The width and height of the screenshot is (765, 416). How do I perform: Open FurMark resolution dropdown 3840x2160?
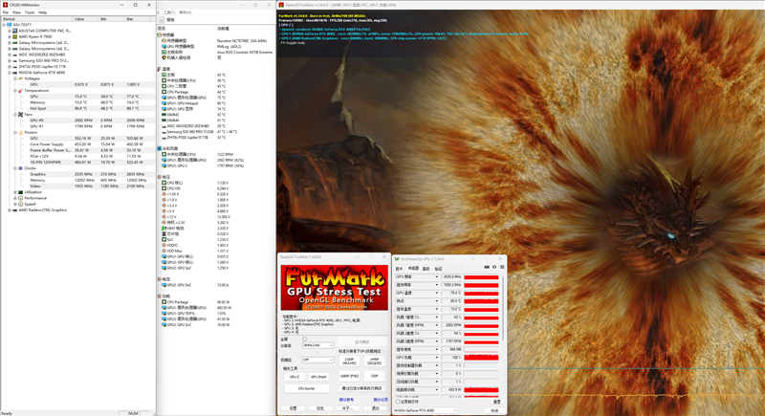pos(317,345)
